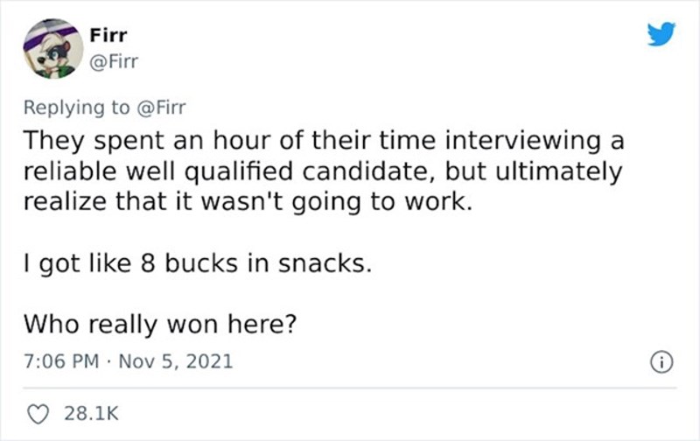This screenshot has width=700, height=441.
Task: Click the divider line above the likes
Action: tap(350, 388)
